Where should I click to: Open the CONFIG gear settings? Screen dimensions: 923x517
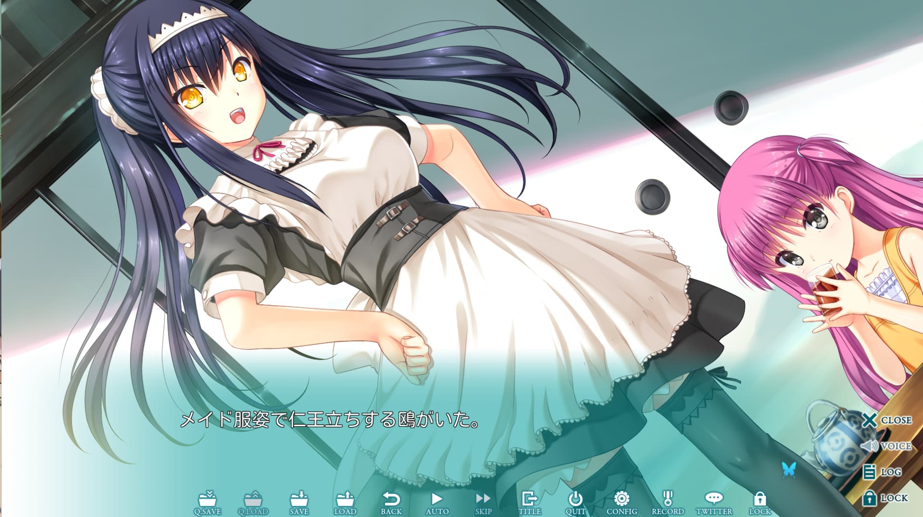[622, 504]
